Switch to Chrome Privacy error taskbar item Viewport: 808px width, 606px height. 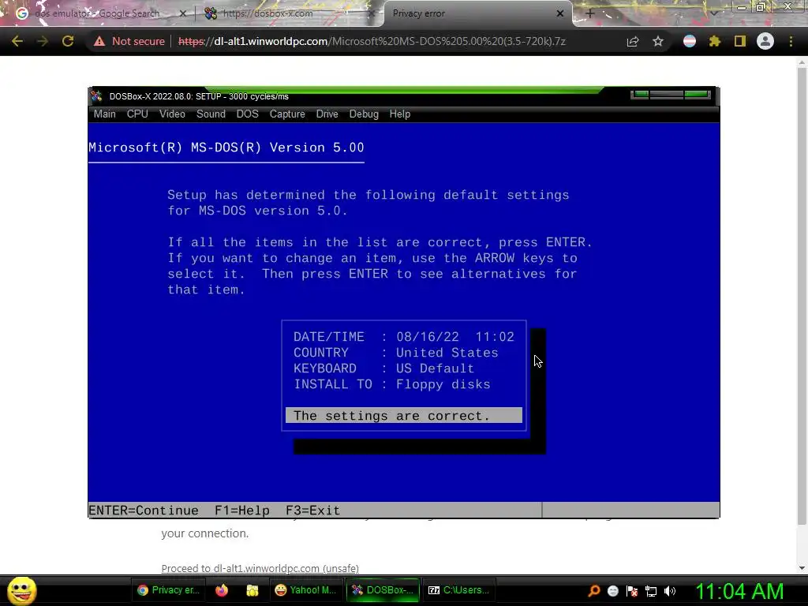point(169,590)
